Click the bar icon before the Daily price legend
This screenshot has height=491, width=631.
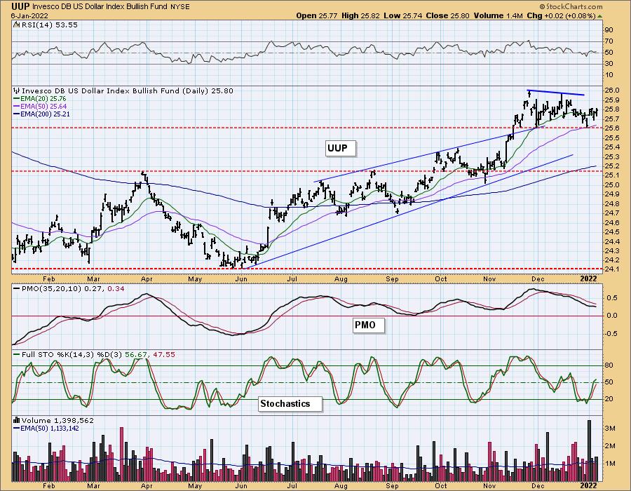17,90
